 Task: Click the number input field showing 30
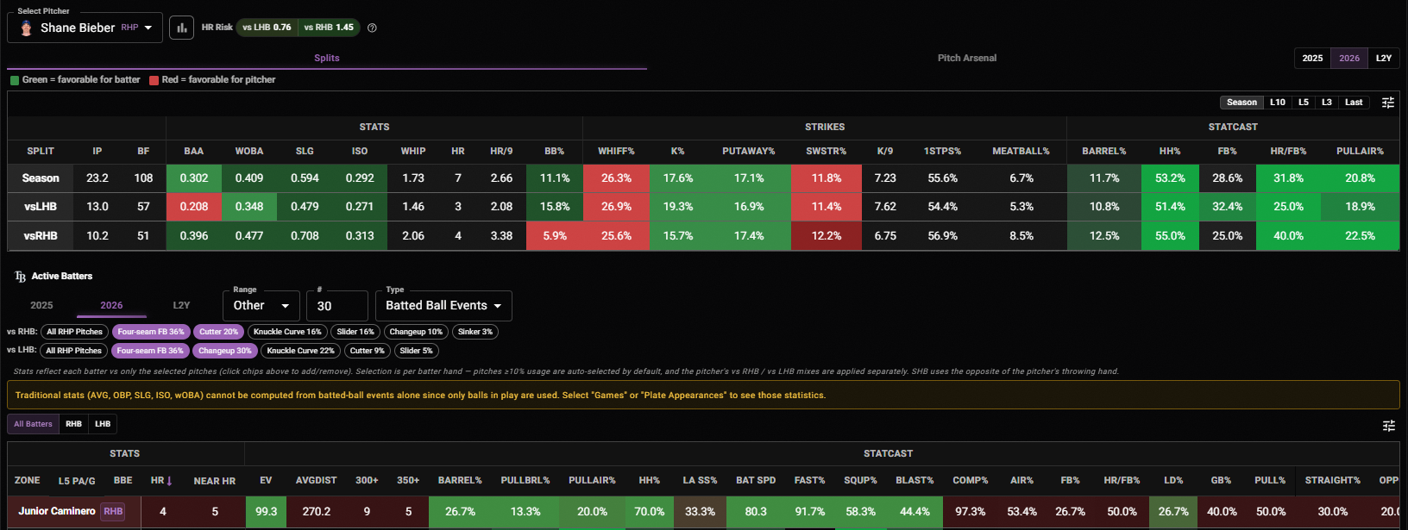tap(336, 305)
